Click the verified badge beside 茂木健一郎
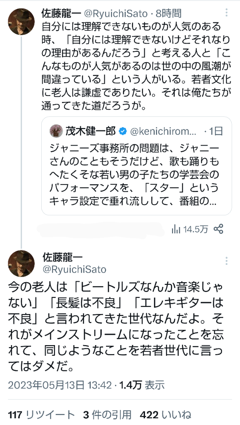The image size is (240, 425). [x=122, y=131]
